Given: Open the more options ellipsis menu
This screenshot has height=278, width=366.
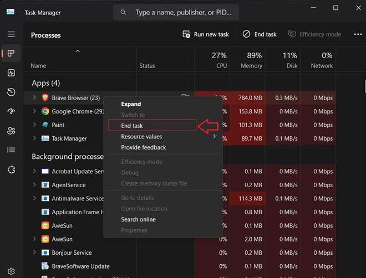Looking at the screenshot, I should coord(358,34).
